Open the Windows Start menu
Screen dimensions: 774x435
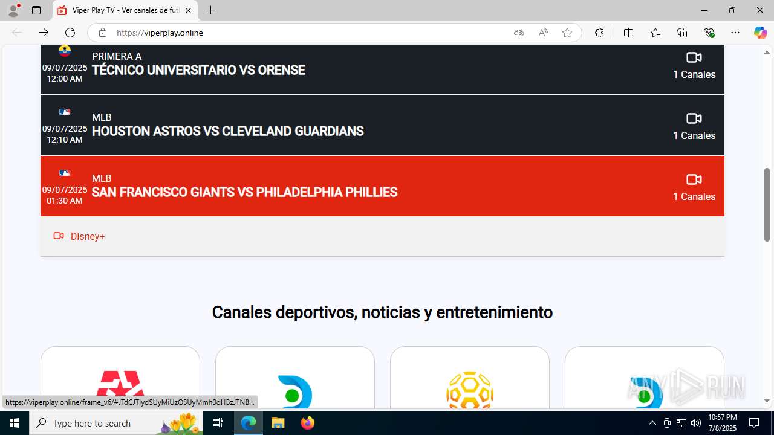[x=15, y=423]
